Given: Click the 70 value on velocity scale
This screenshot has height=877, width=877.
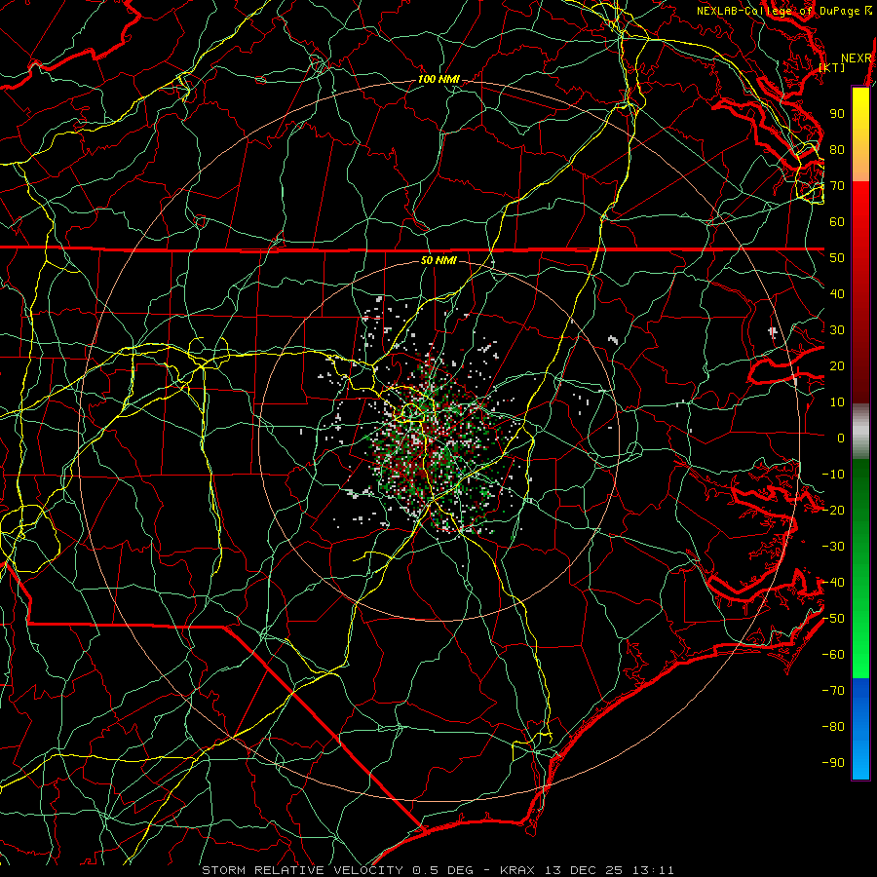Looking at the screenshot, I should tap(837, 186).
